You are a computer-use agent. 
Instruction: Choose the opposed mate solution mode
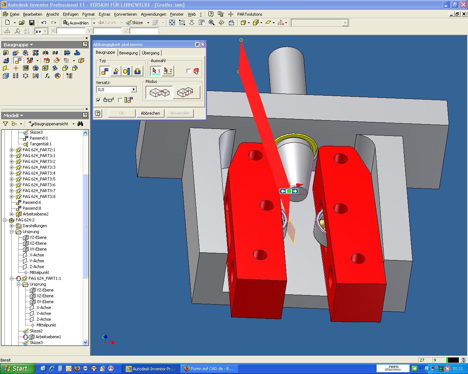pyautogui.click(x=159, y=93)
